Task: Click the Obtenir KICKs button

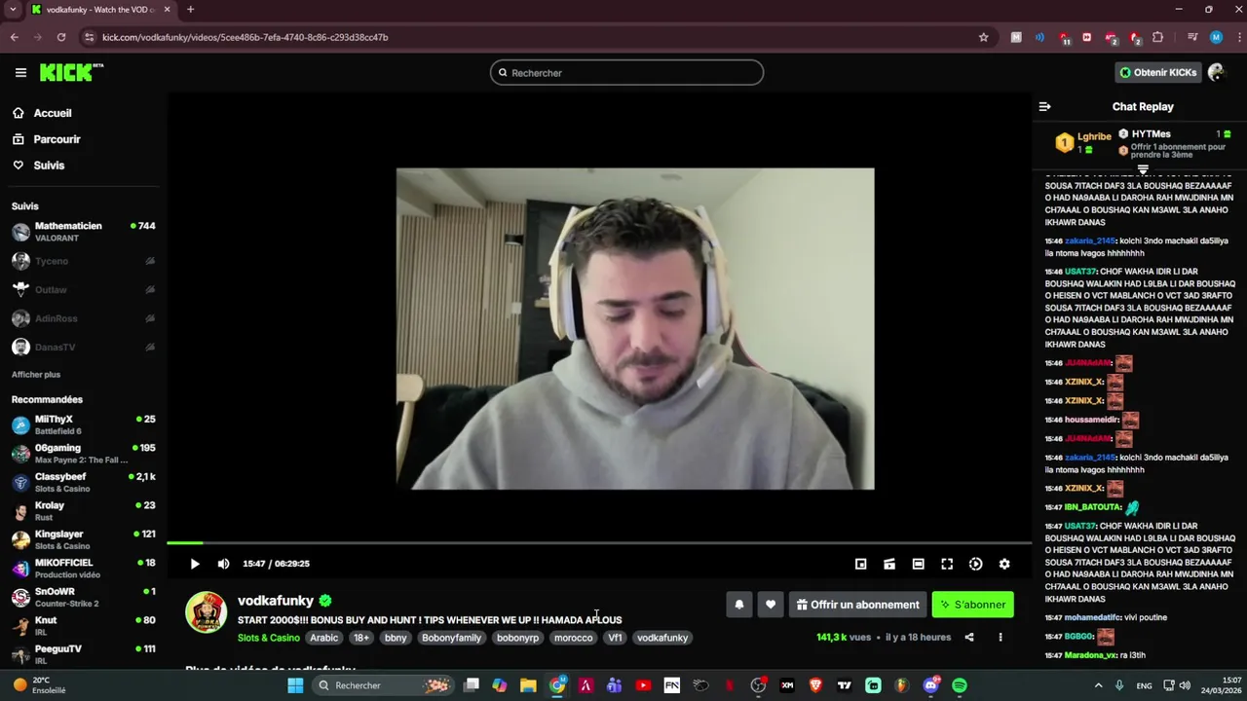Action: click(1156, 72)
